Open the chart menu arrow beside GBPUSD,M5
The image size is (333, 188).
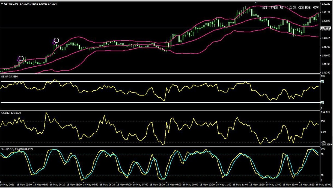(2, 4)
